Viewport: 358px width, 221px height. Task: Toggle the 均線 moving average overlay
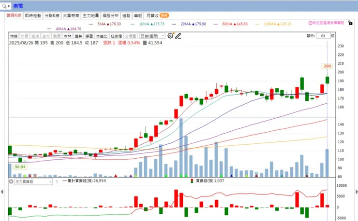pos(14,36)
